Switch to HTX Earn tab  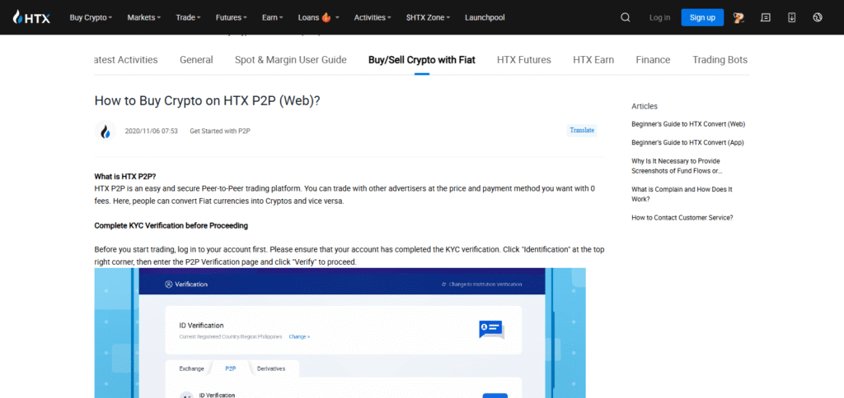pyautogui.click(x=593, y=60)
